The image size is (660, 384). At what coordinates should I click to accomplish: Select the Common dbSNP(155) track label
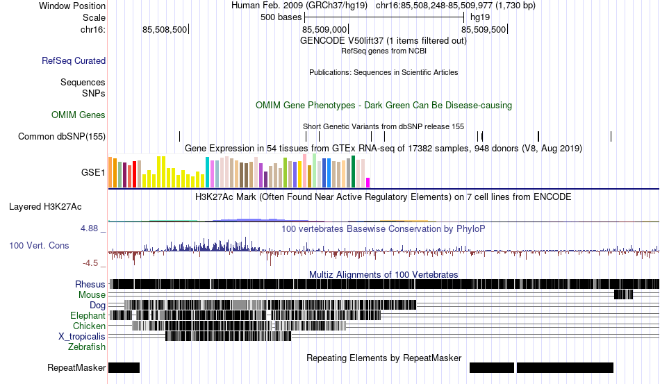click(62, 136)
